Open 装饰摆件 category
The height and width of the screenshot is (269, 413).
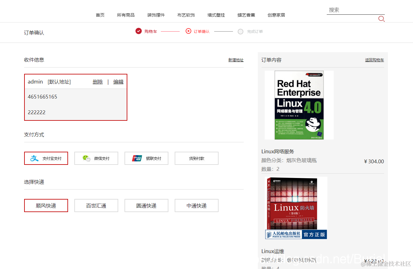pyautogui.click(x=156, y=15)
